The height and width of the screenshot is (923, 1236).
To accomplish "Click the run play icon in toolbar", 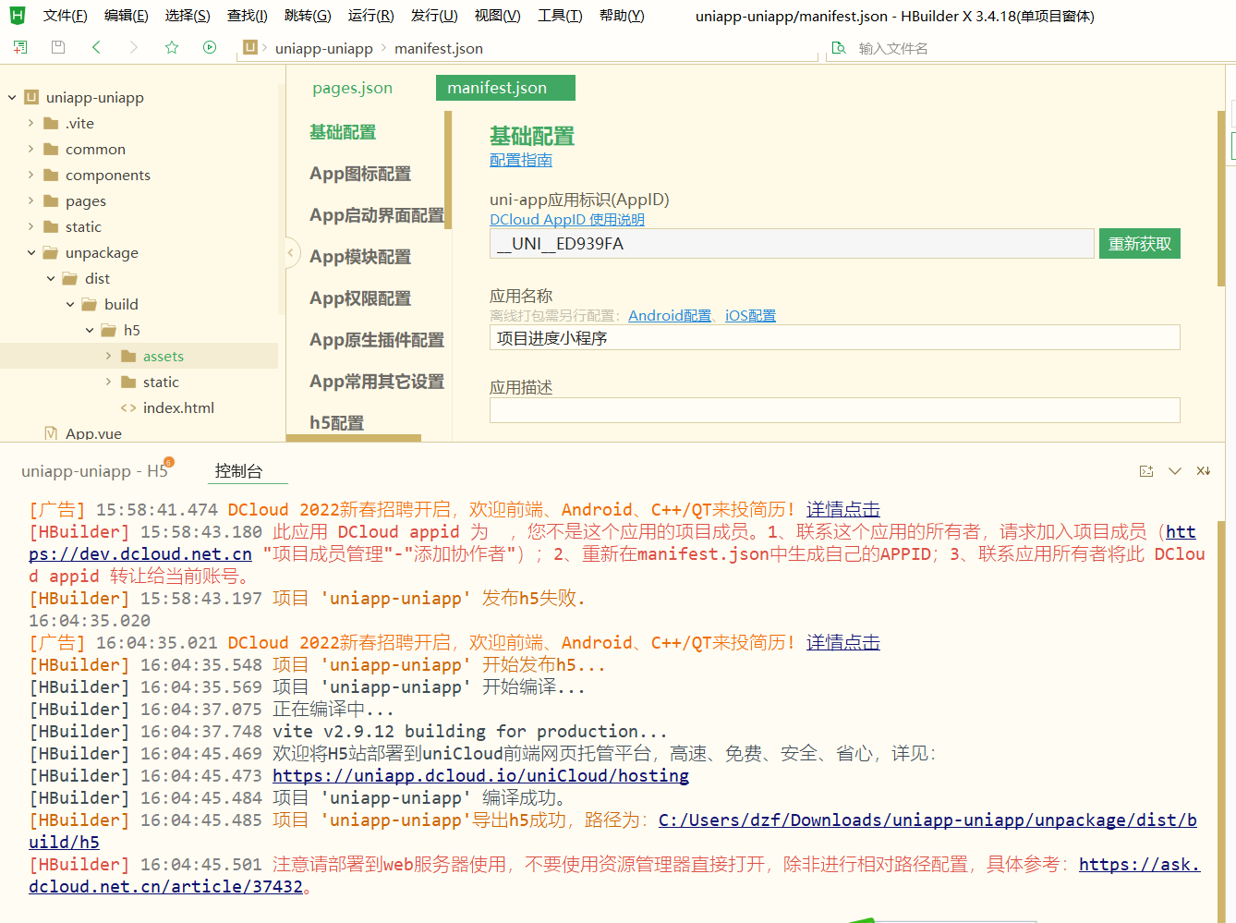I will (210, 47).
